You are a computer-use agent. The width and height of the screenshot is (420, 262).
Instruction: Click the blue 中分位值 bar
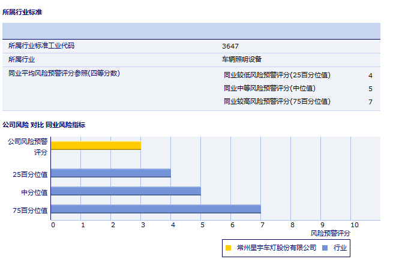(126, 191)
